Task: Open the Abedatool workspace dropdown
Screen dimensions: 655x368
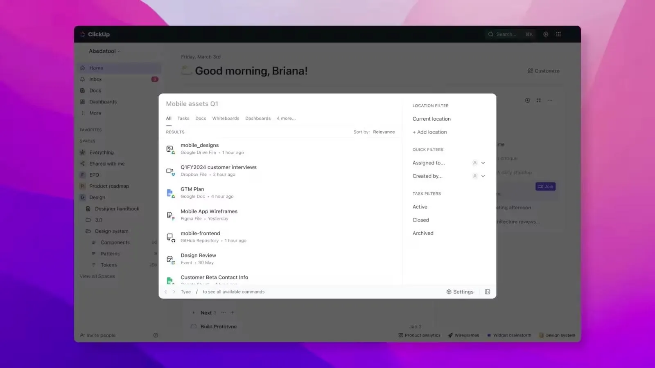Action: point(104,51)
